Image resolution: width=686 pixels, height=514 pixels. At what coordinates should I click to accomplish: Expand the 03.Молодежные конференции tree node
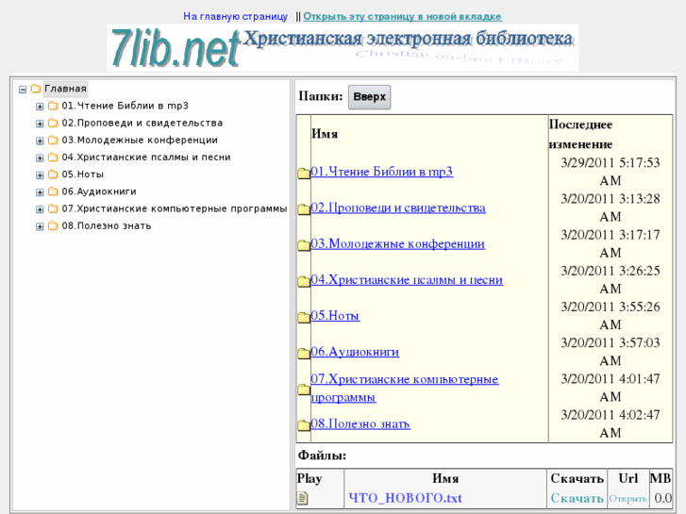point(40,141)
